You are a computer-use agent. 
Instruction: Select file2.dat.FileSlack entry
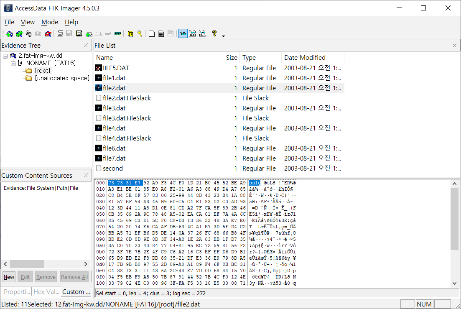pyautogui.click(x=127, y=98)
